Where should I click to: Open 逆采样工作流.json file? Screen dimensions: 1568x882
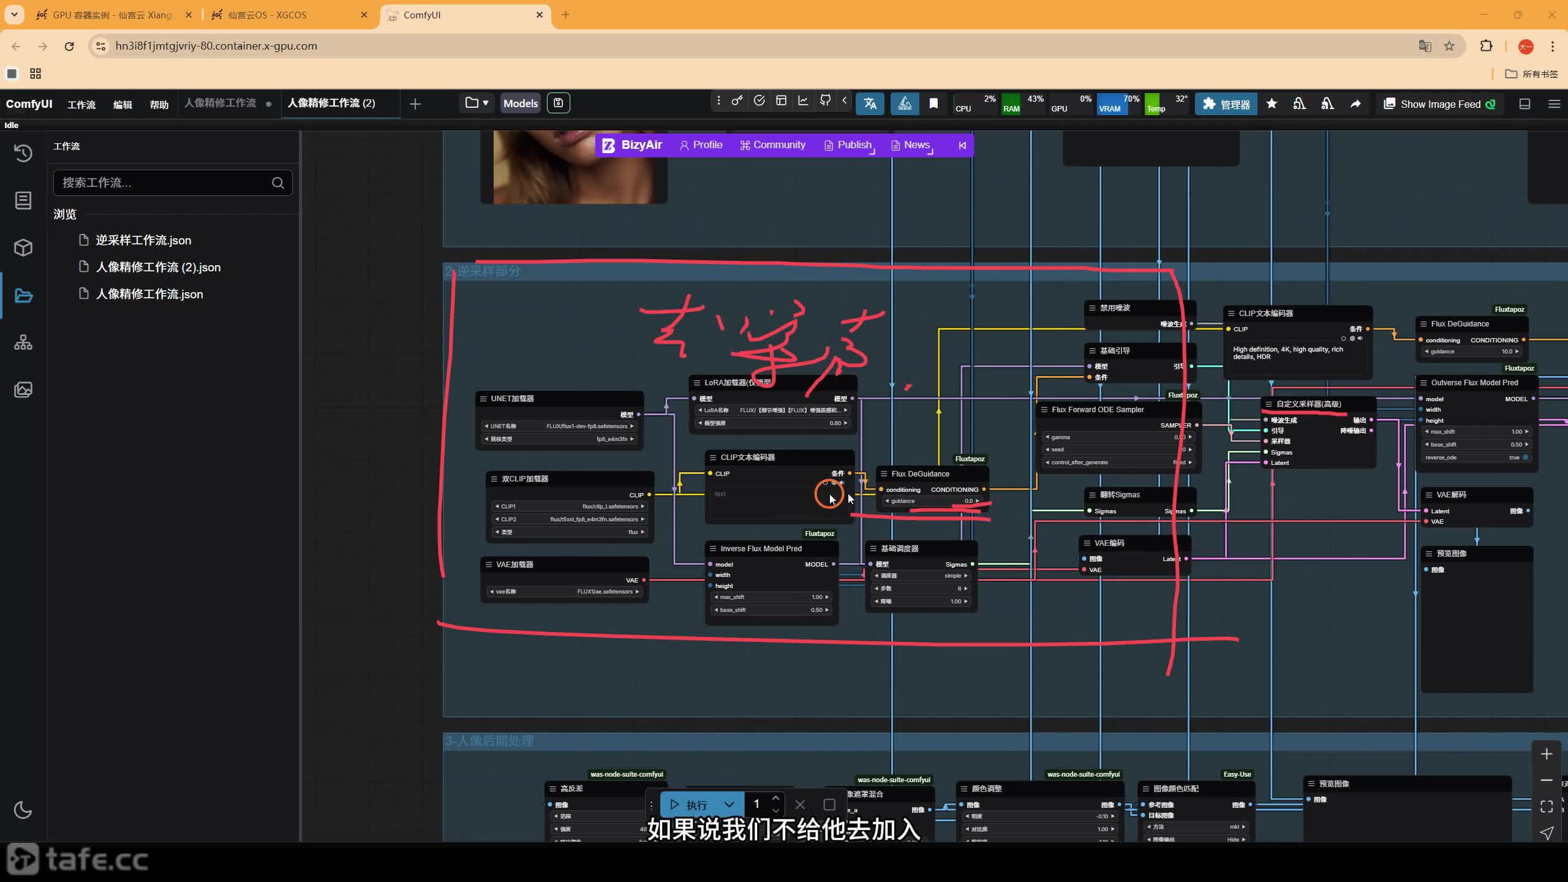[143, 240]
